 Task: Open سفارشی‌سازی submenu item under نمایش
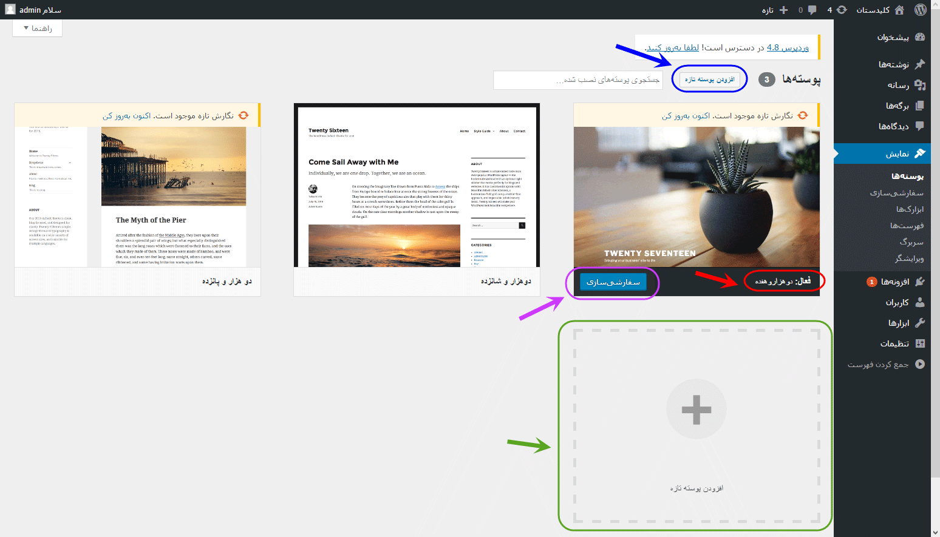point(896,192)
